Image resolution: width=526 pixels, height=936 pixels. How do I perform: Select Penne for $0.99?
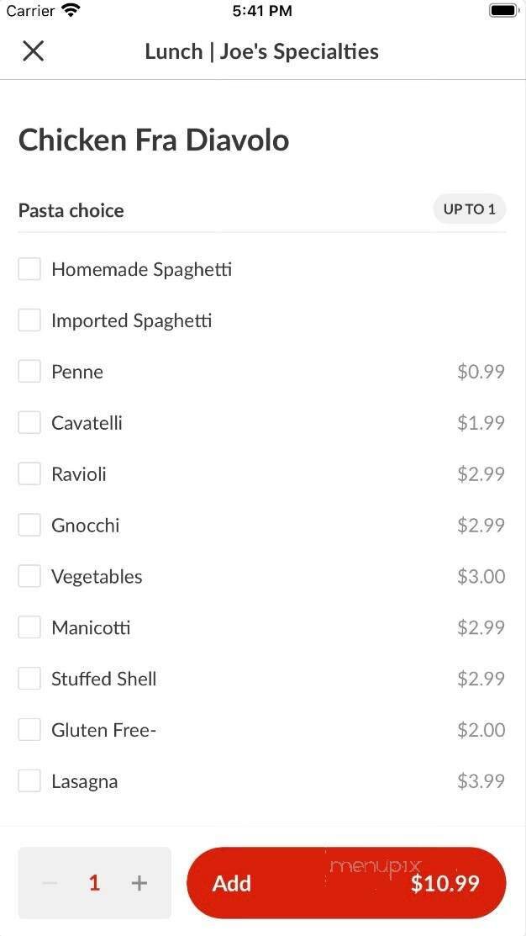click(29, 371)
